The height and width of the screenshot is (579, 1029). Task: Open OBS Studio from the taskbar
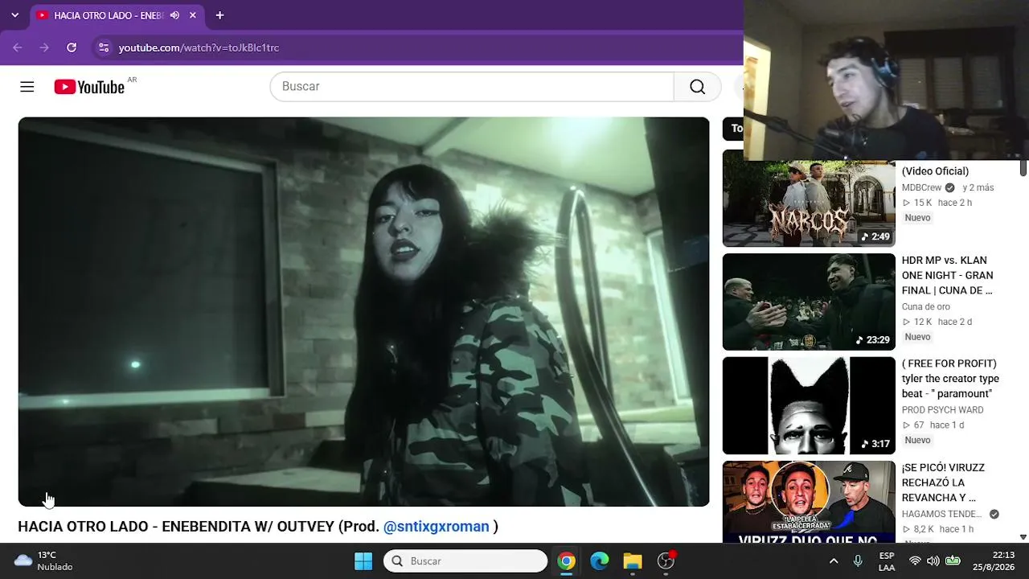tap(666, 561)
